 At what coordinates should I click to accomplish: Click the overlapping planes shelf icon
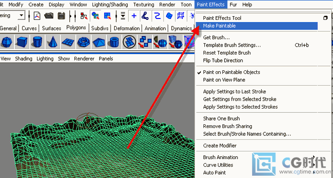point(129,42)
